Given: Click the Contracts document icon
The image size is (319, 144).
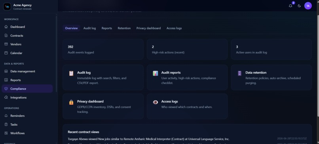Looking at the screenshot, I should pyautogui.click(x=6, y=35).
